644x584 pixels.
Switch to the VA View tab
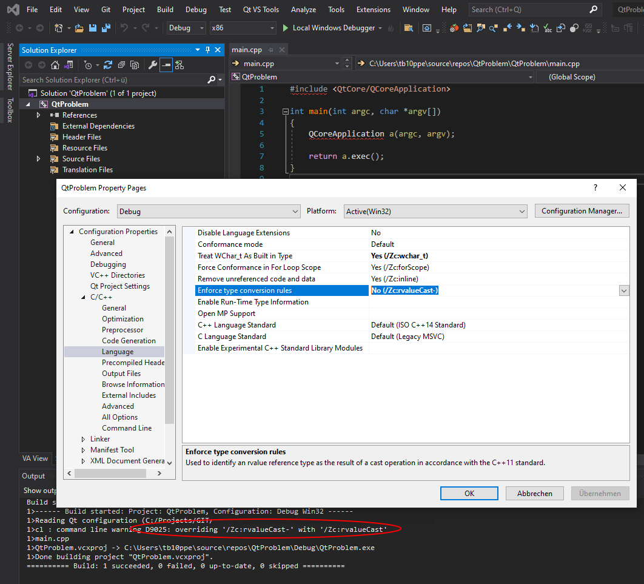35,458
